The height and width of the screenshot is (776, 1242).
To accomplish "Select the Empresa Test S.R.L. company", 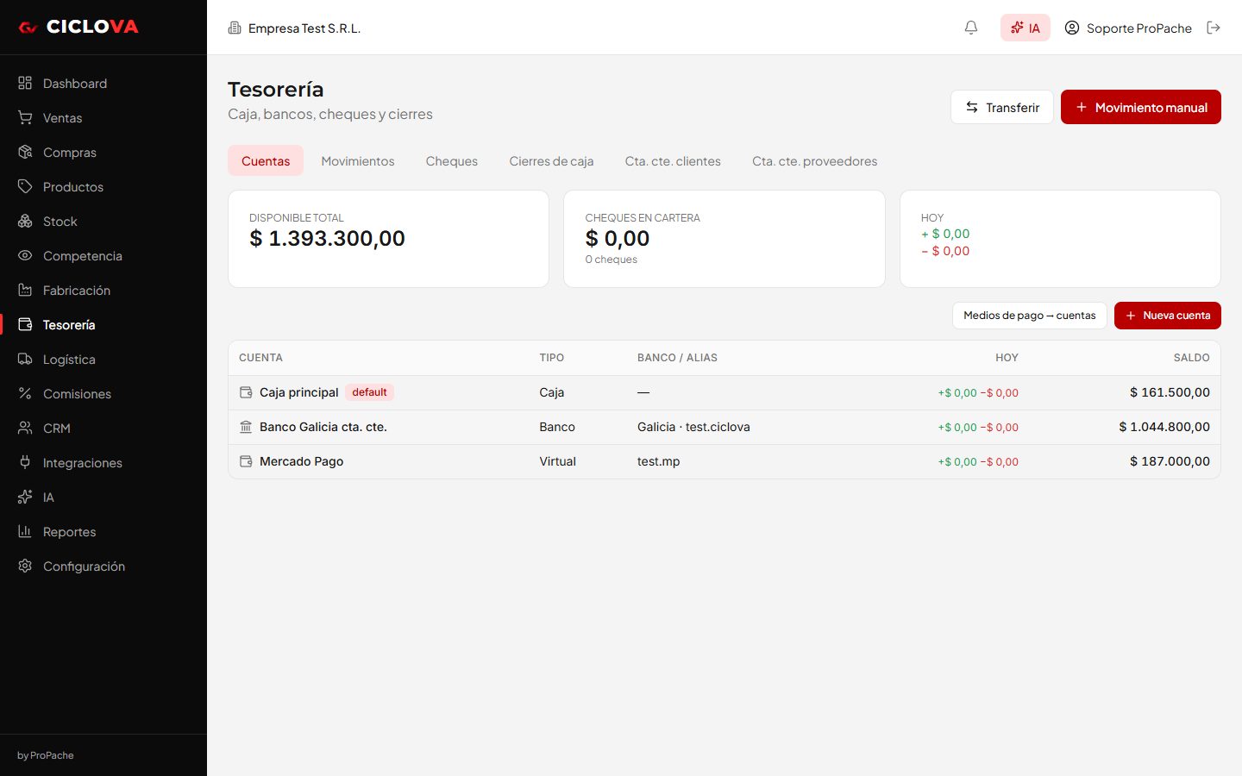I will pyautogui.click(x=294, y=28).
